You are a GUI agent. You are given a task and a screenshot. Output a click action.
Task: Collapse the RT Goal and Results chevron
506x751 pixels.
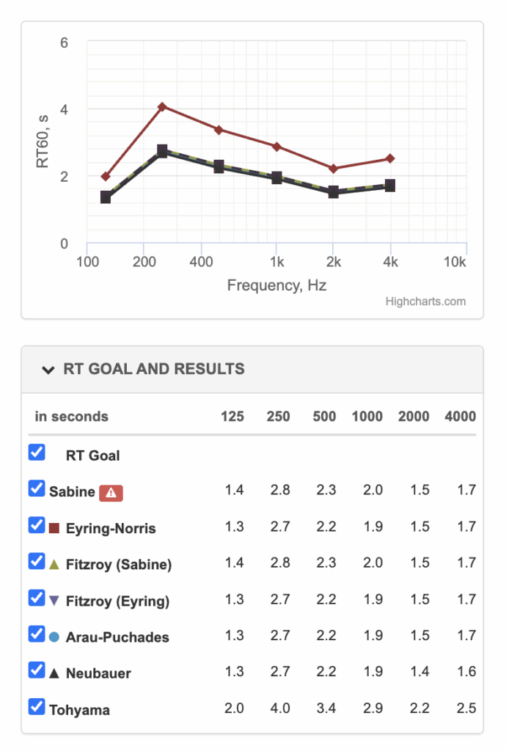point(48,370)
